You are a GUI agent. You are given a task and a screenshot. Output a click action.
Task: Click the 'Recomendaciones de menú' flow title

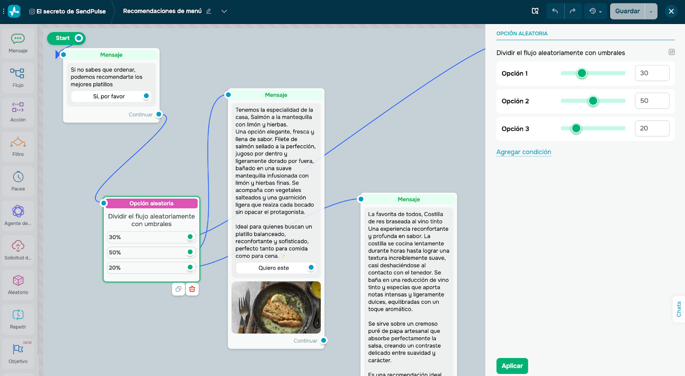(x=162, y=11)
